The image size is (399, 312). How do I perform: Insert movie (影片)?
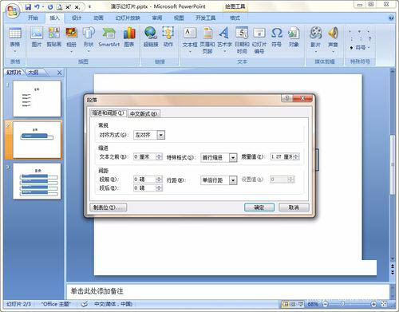tap(316, 40)
